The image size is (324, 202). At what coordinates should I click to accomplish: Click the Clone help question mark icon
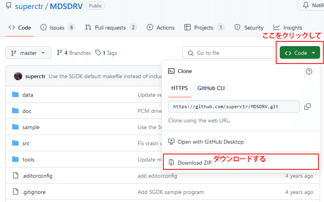pyautogui.click(x=309, y=71)
